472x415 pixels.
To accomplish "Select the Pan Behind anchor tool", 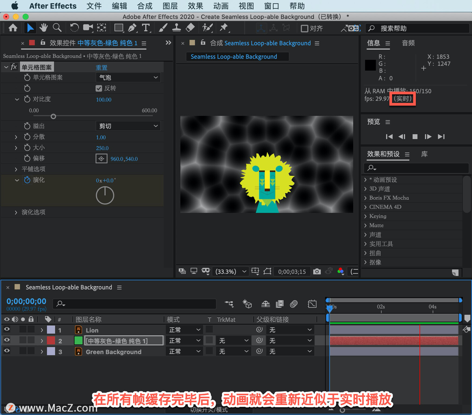I will point(102,28).
